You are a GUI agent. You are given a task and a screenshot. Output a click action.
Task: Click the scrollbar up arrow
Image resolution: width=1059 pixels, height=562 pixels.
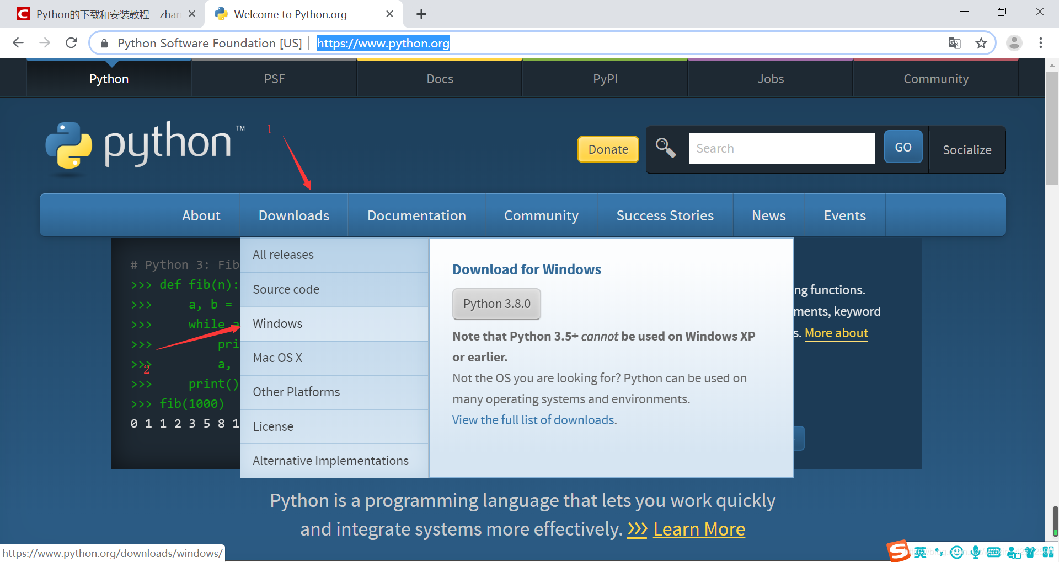(1052, 65)
